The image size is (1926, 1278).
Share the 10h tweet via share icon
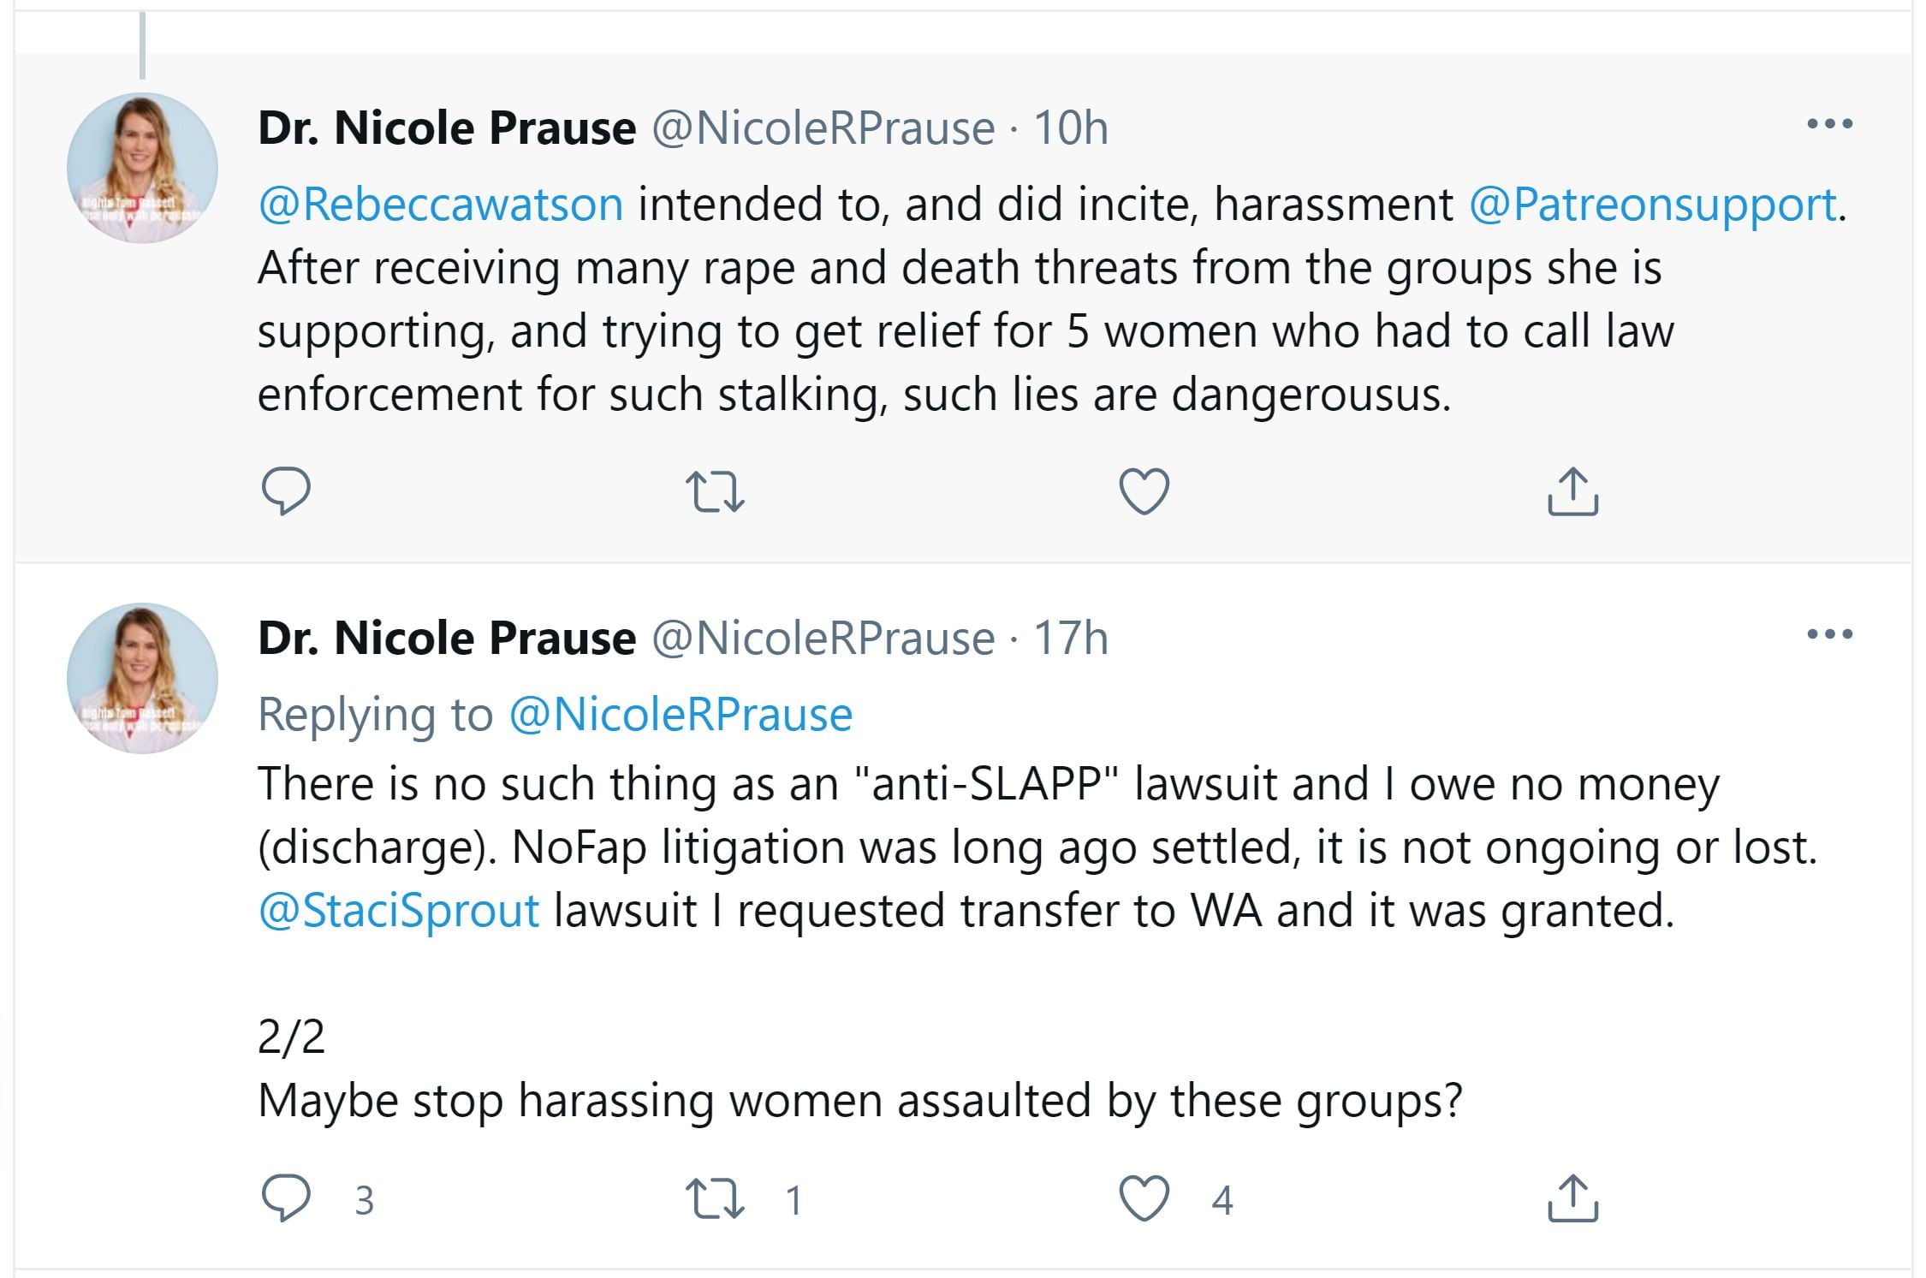(x=1572, y=491)
